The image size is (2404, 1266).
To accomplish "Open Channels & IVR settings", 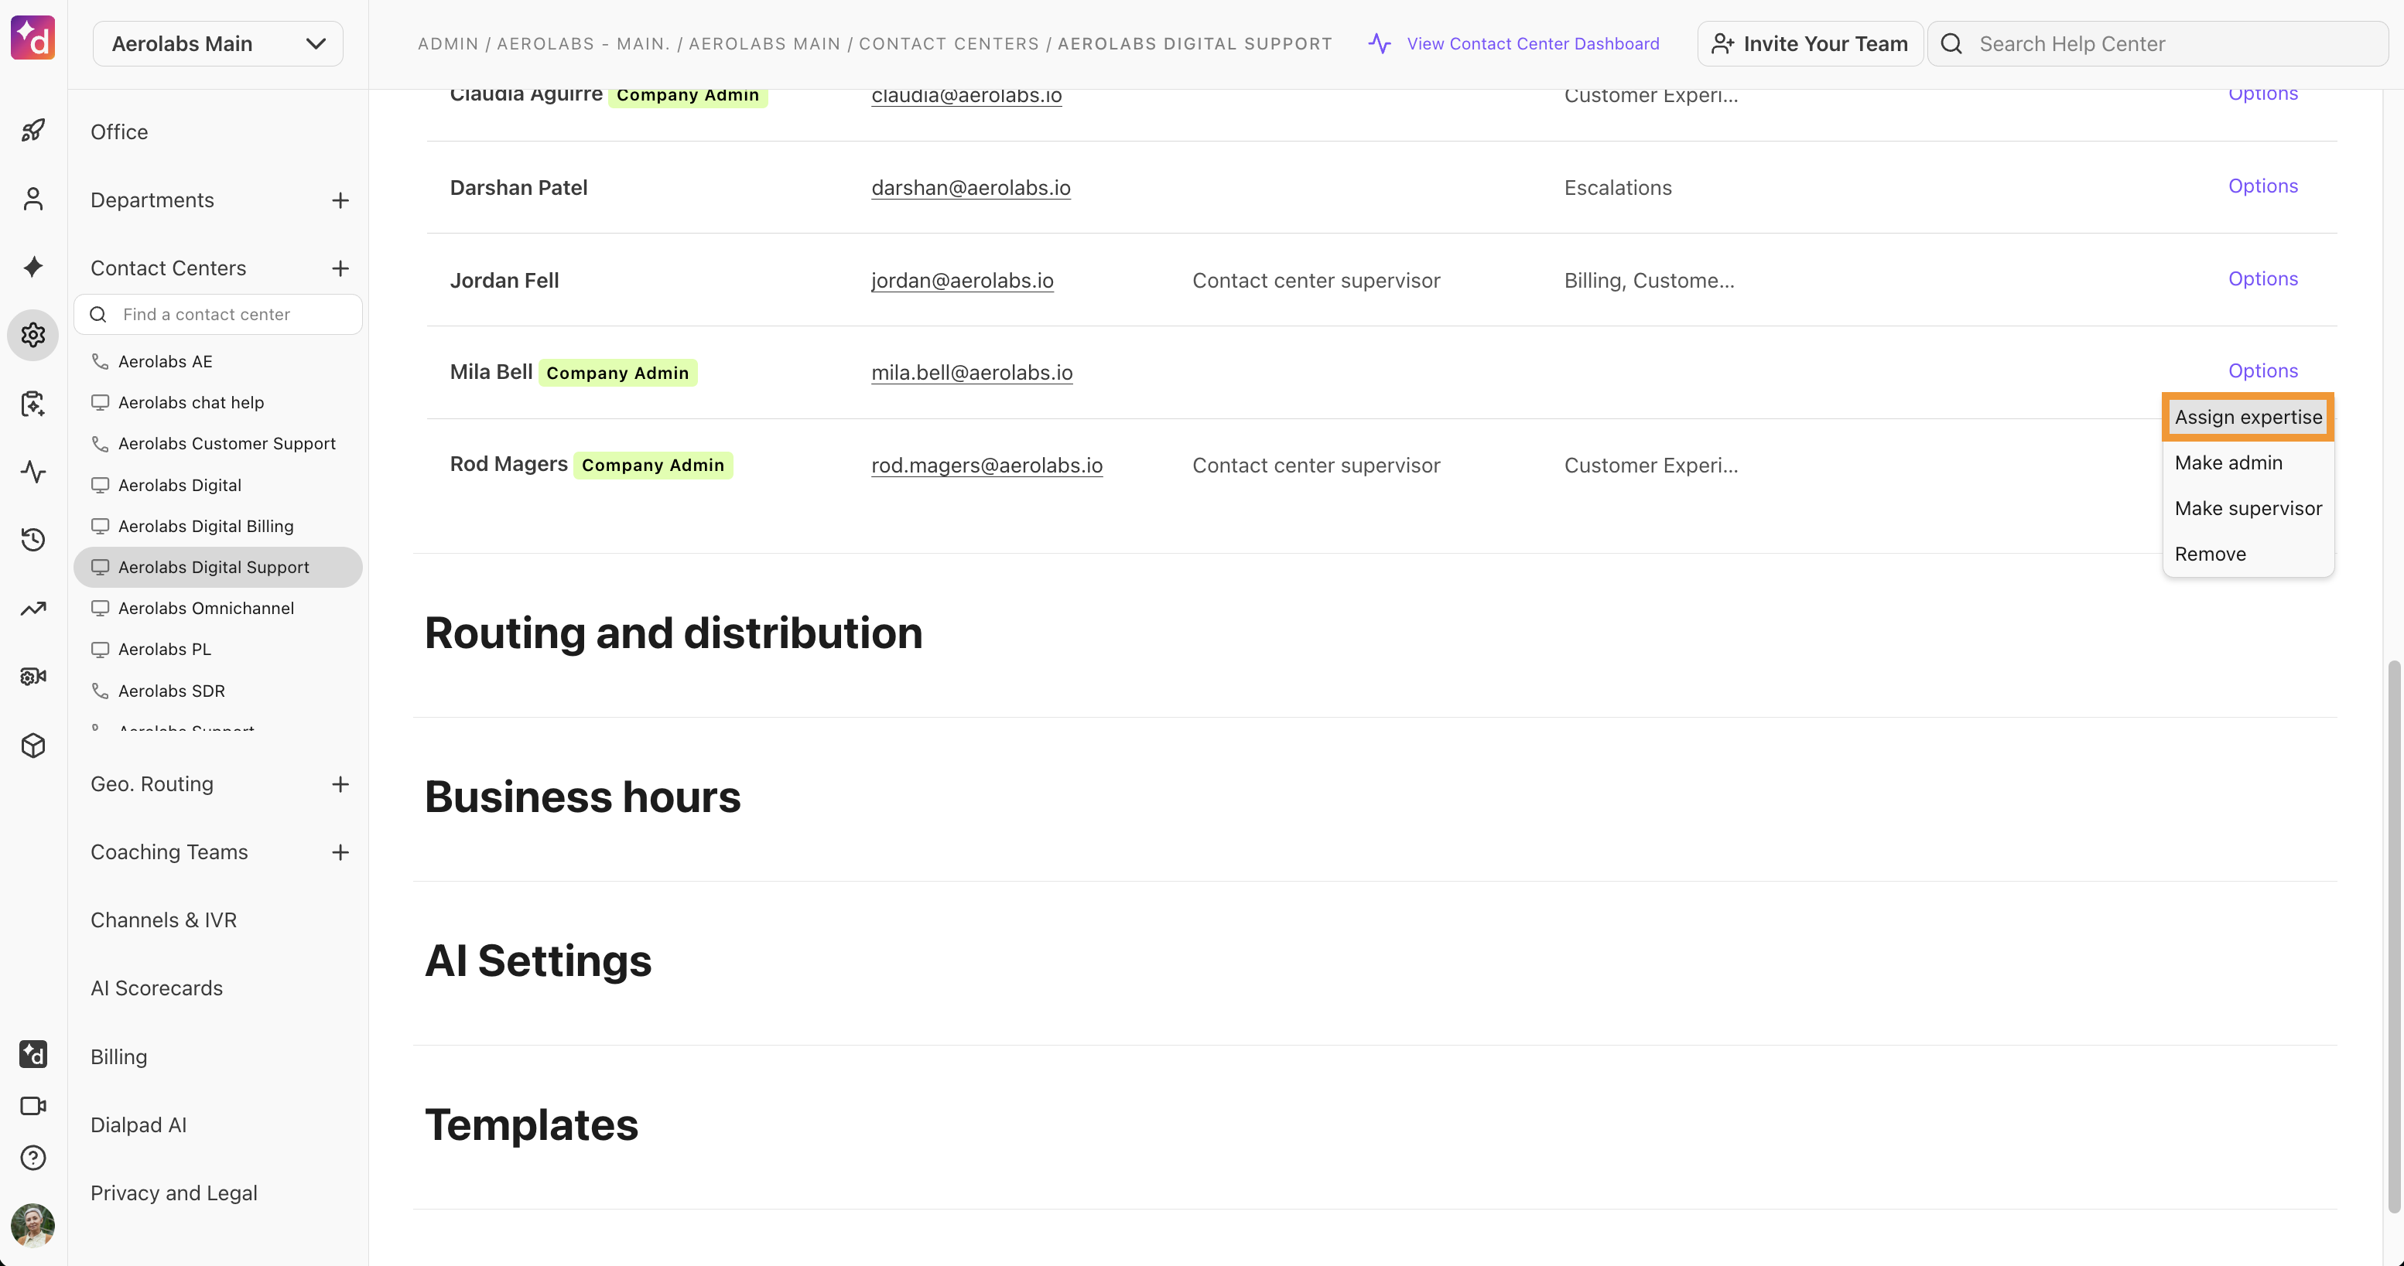I will [163, 920].
